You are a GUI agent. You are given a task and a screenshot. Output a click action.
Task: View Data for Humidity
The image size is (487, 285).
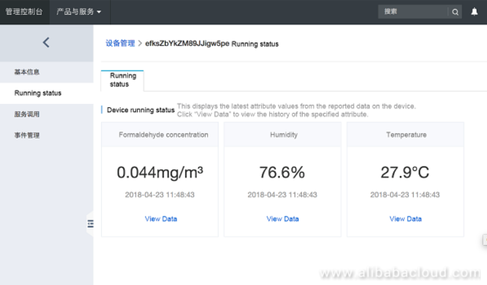click(x=283, y=219)
